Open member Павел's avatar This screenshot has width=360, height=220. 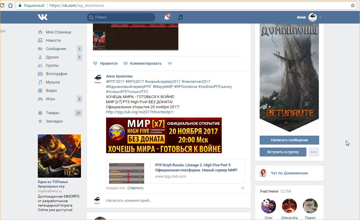310,206
